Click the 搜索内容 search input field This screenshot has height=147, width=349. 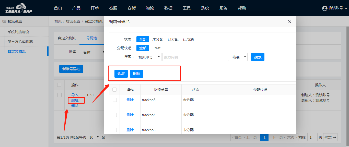click(195, 57)
